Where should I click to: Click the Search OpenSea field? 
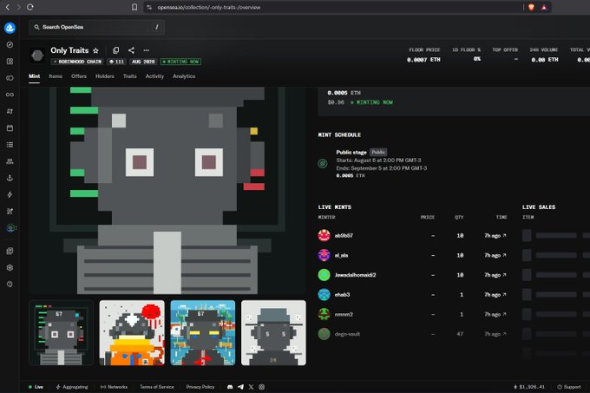coord(96,27)
